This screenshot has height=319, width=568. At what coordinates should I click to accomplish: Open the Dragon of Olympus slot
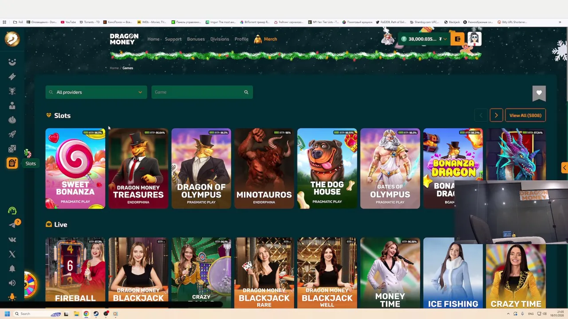[201, 168]
